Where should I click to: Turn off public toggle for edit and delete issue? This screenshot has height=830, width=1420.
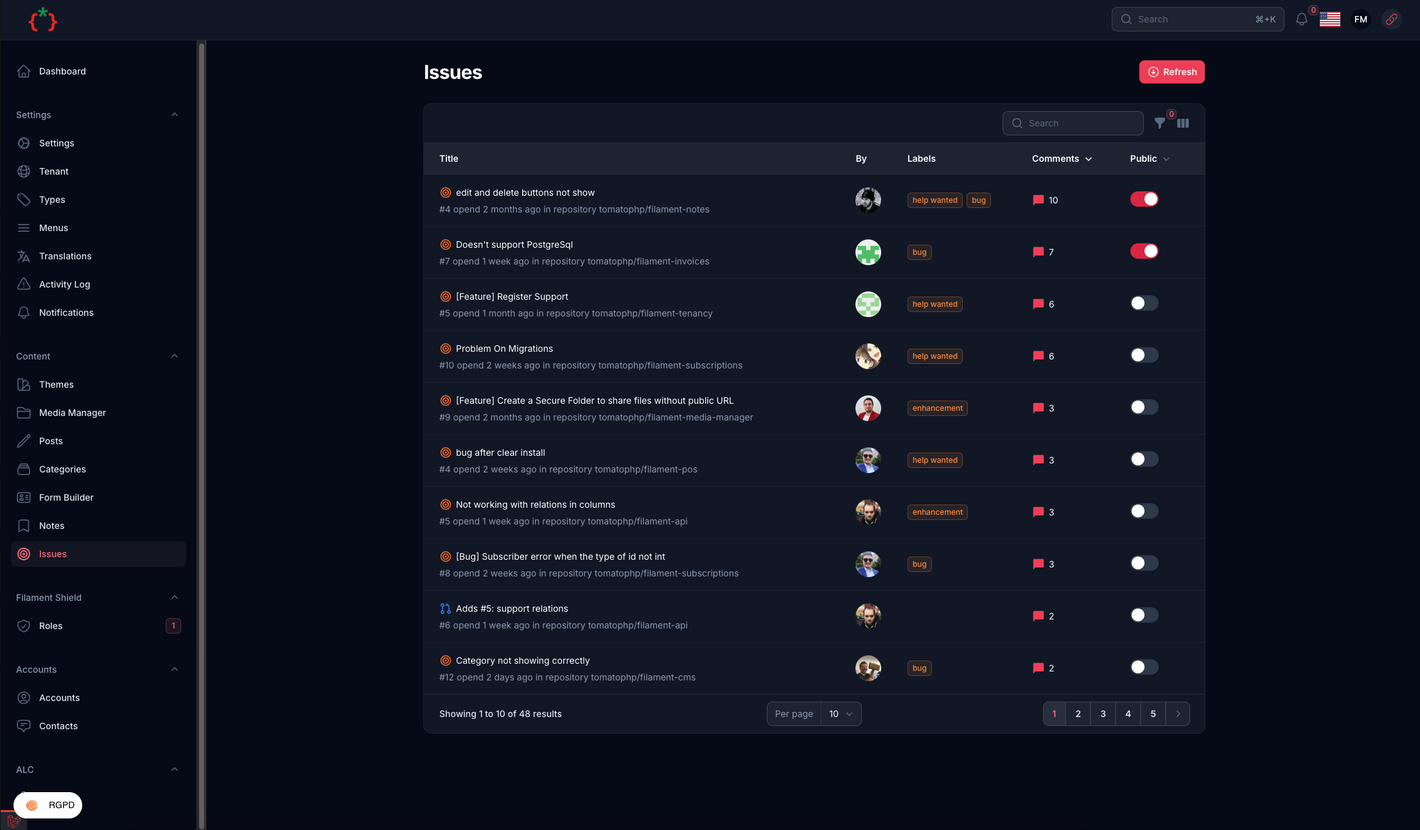1144,199
